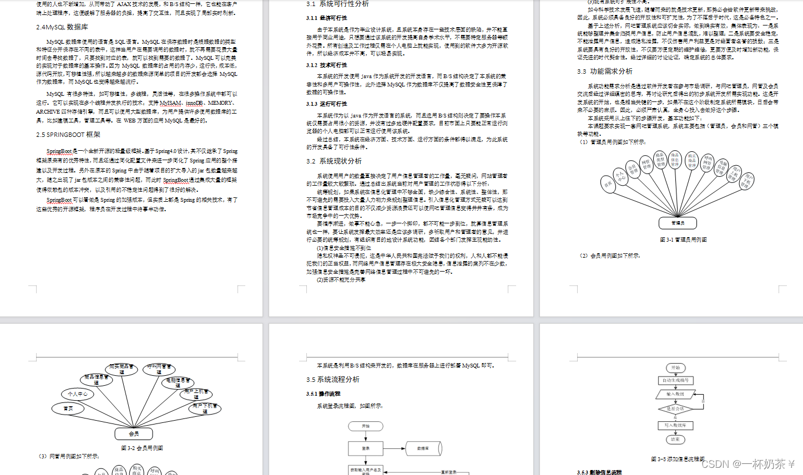Select the '输入数据' parallelogram in the flowchart

[x=675, y=394]
